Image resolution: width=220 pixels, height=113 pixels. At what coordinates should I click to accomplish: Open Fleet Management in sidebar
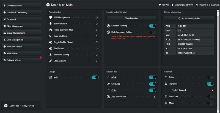coord(21,26)
